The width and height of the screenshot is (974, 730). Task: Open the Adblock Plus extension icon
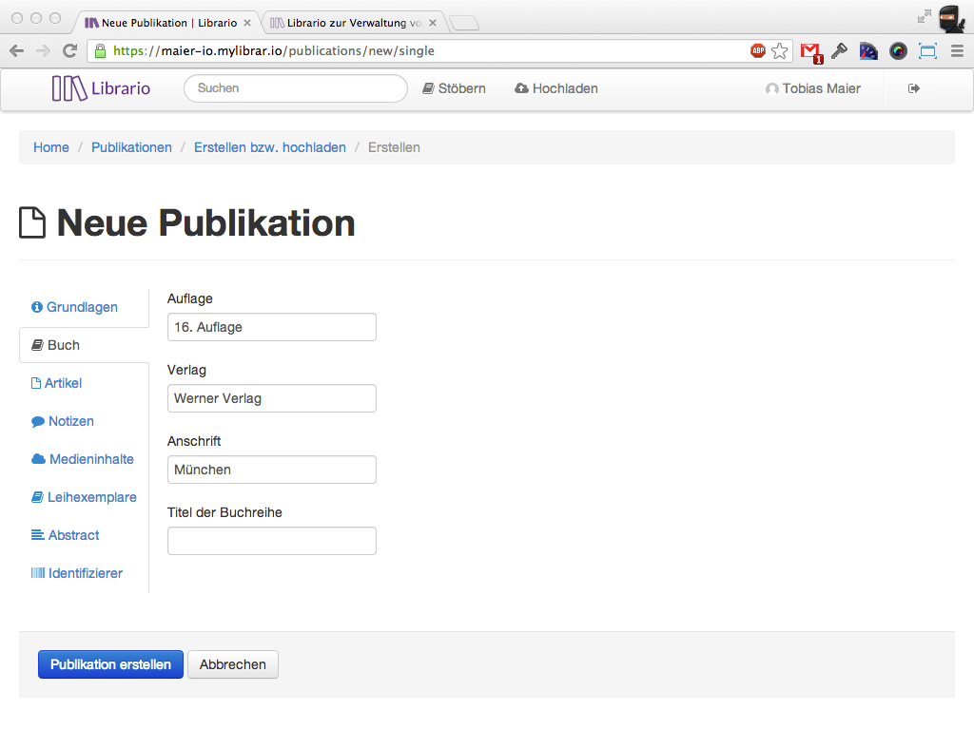(758, 51)
